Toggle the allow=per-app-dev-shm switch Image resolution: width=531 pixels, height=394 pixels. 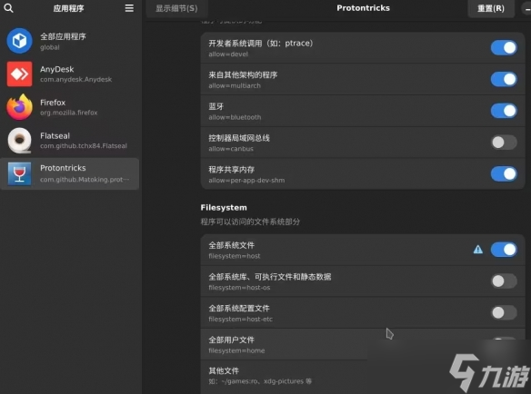504,173
